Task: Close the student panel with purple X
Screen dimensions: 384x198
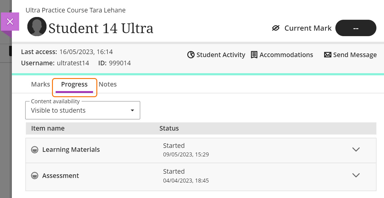Action: pos(10,22)
